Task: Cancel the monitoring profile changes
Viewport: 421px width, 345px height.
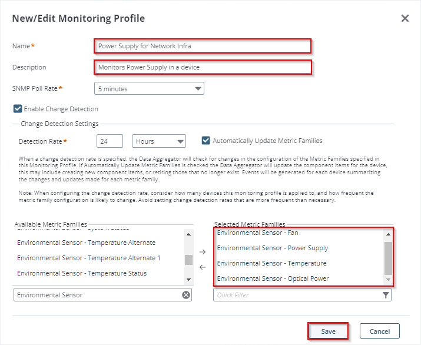Action: [379, 331]
